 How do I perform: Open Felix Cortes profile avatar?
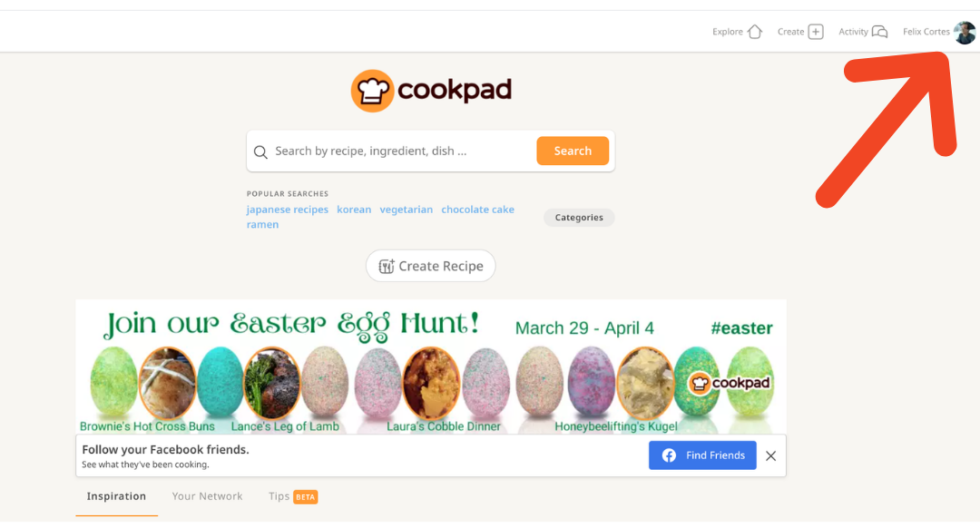(964, 32)
